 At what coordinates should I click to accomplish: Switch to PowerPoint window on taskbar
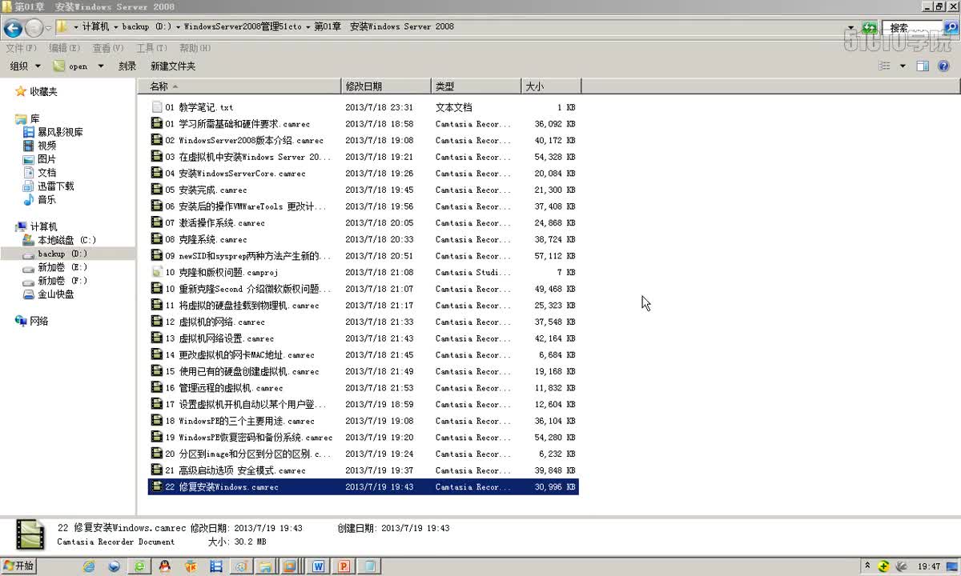click(344, 566)
